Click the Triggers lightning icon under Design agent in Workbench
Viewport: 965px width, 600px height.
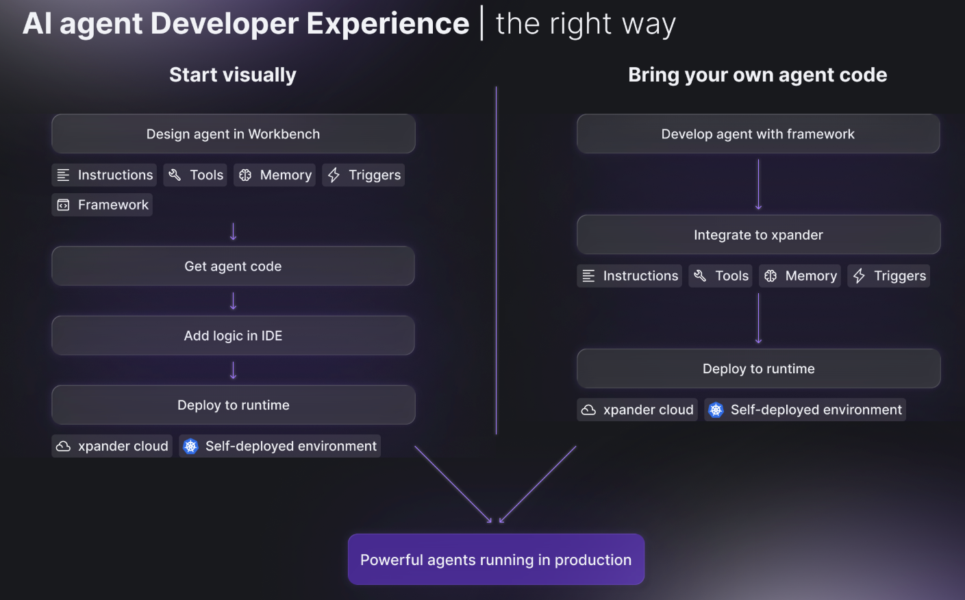click(334, 175)
